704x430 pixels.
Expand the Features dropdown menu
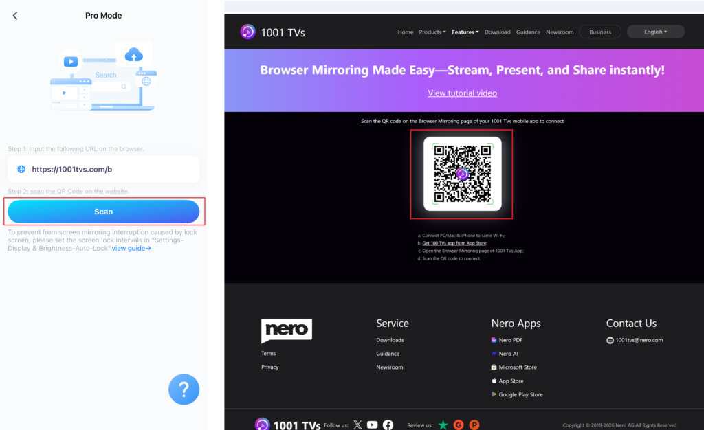(x=465, y=32)
